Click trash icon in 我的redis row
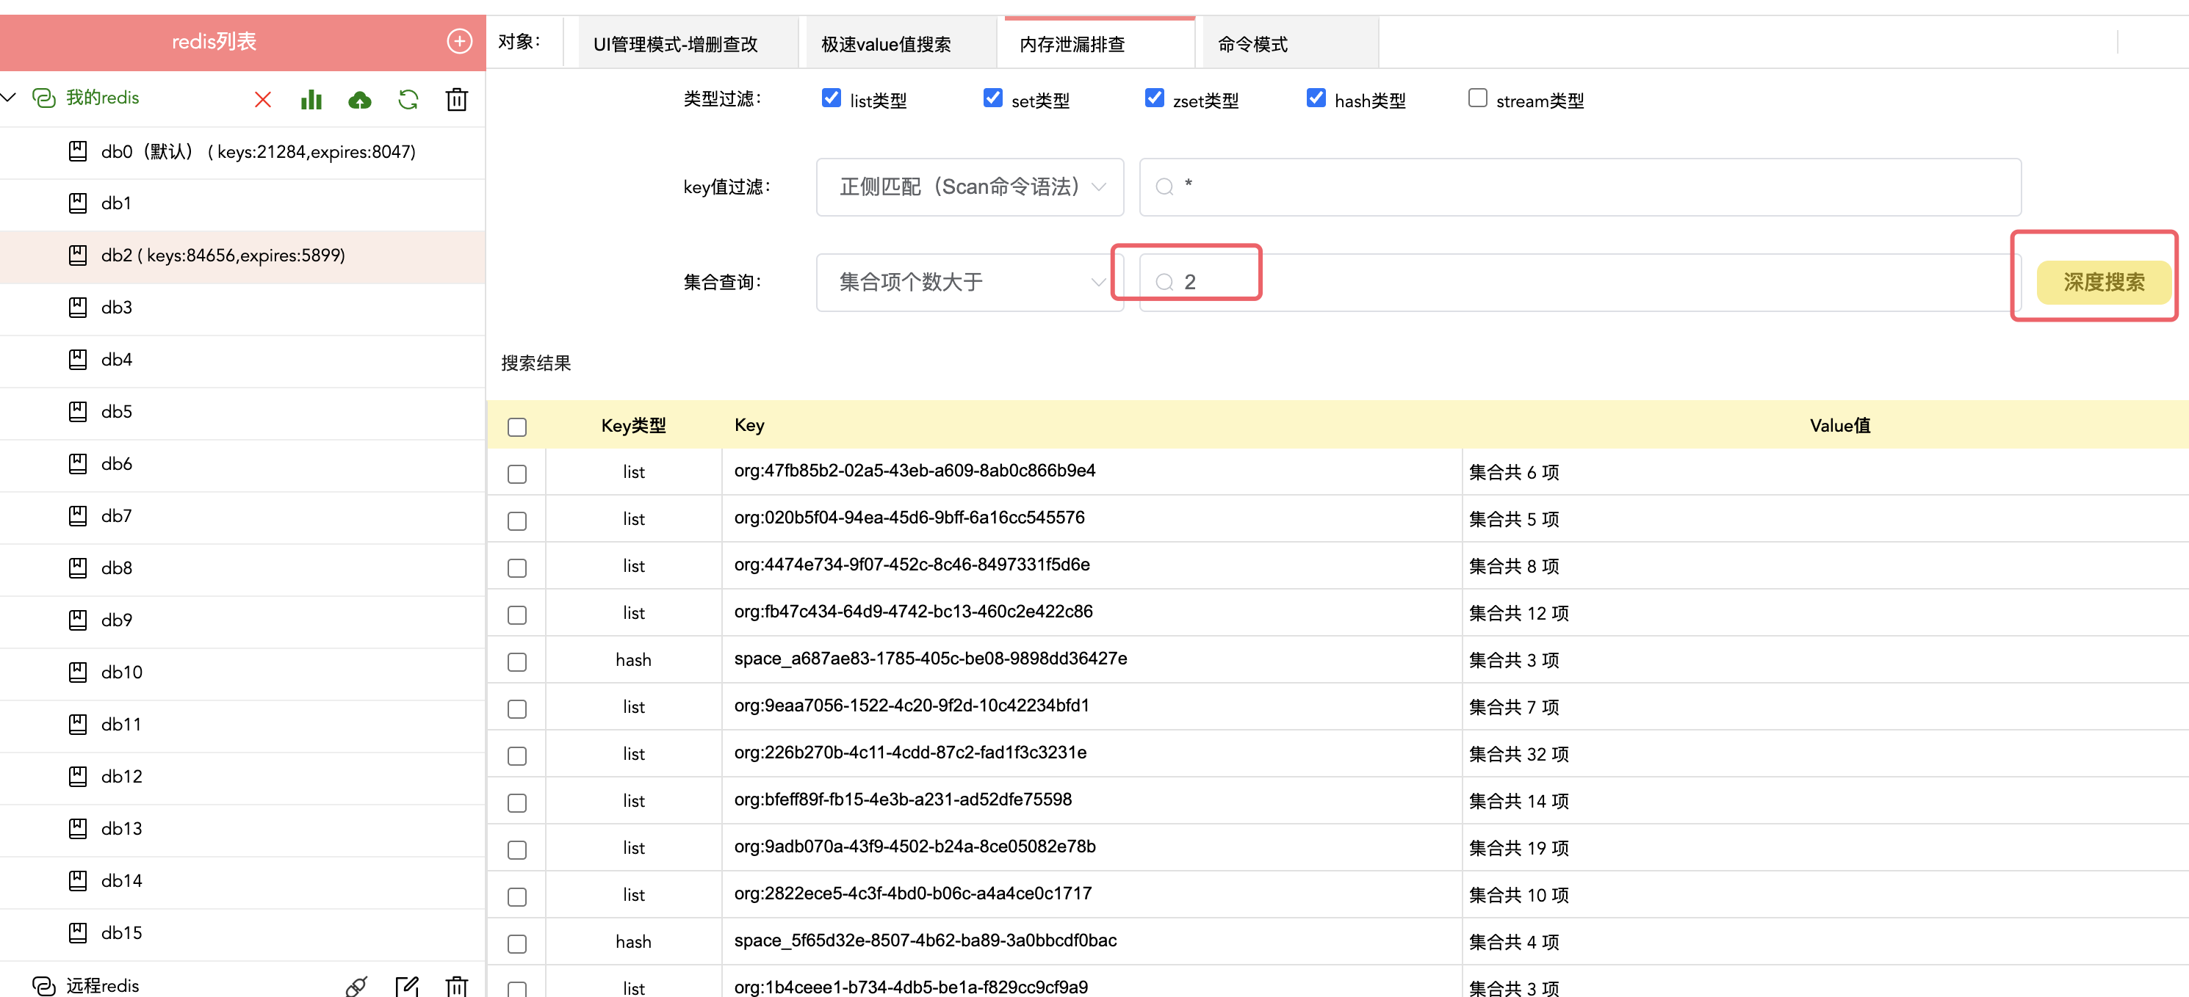The width and height of the screenshot is (2189, 997). coord(456,100)
